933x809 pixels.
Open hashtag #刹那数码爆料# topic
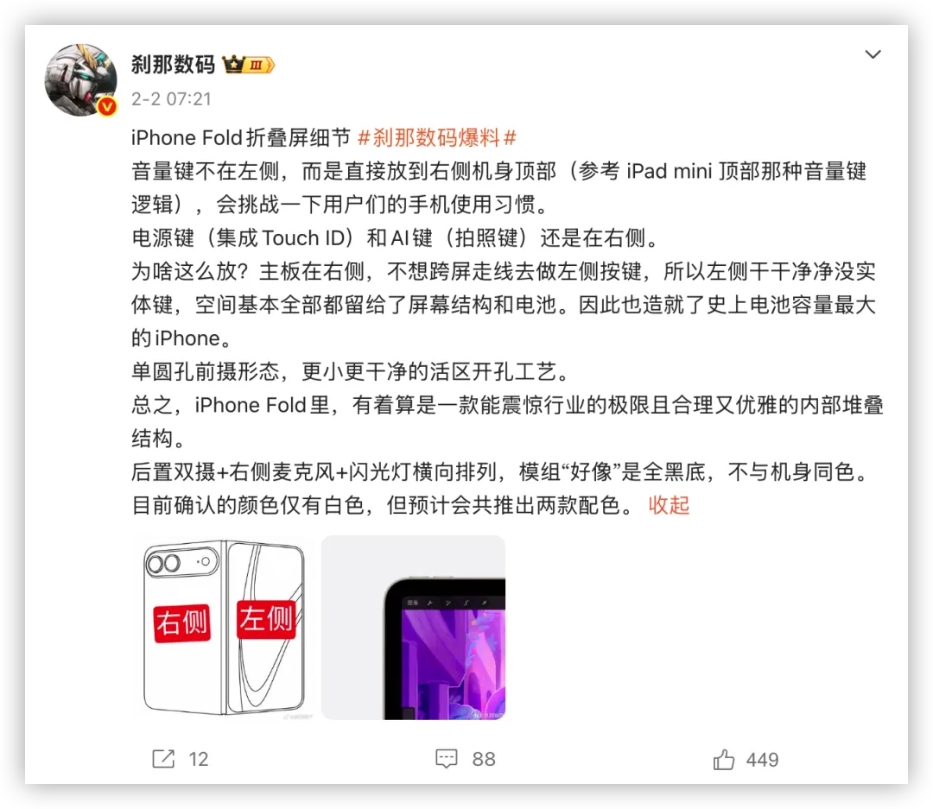(437, 138)
